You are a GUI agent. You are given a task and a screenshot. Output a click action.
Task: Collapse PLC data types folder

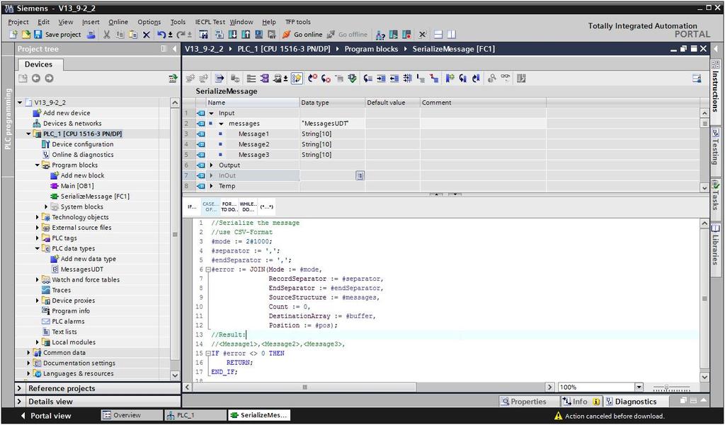point(38,248)
